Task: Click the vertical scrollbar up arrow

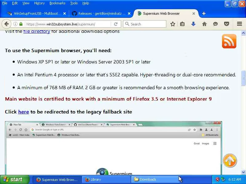Action: [243, 33]
